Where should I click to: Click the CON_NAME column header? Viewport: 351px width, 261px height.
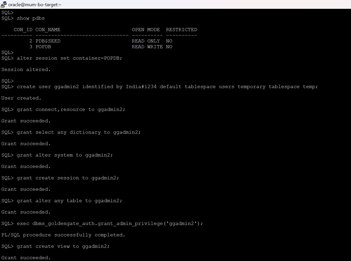pos(48,29)
